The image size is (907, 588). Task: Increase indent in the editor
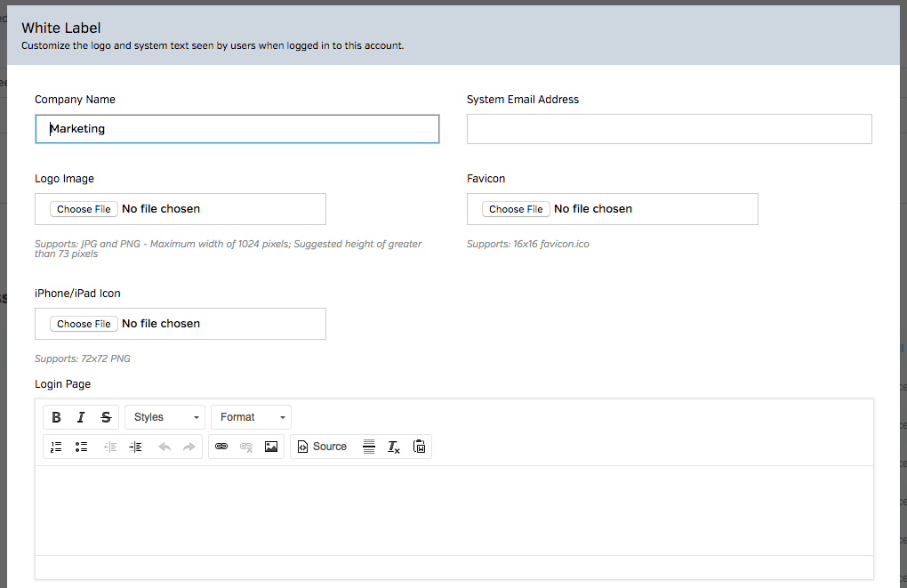click(135, 447)
